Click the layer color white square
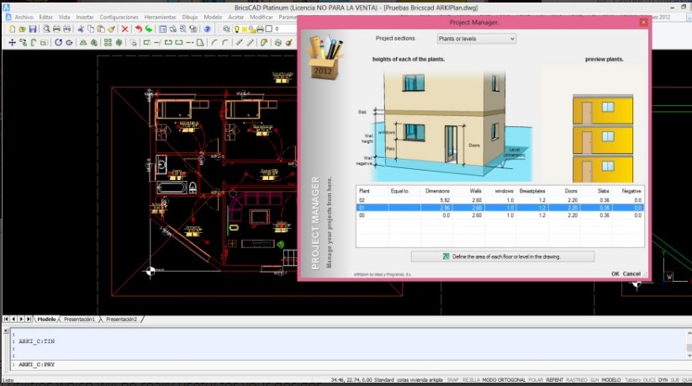The width and height of the screenshot is (692, 386). point(269,29)
